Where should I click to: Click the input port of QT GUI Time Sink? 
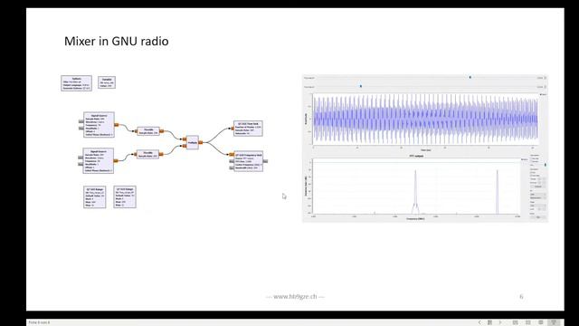click(232, 129)
